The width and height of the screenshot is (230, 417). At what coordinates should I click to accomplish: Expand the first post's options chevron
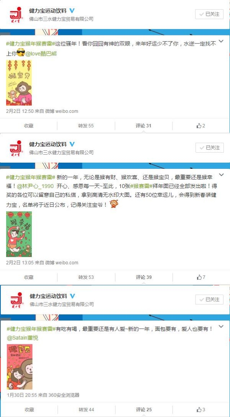pyautogui.click(x=221, y=41)
